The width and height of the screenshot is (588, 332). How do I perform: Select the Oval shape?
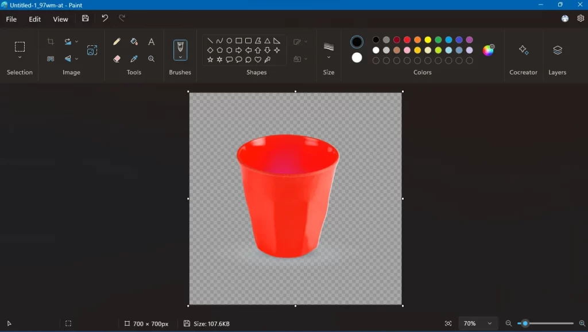pos(230,41)
